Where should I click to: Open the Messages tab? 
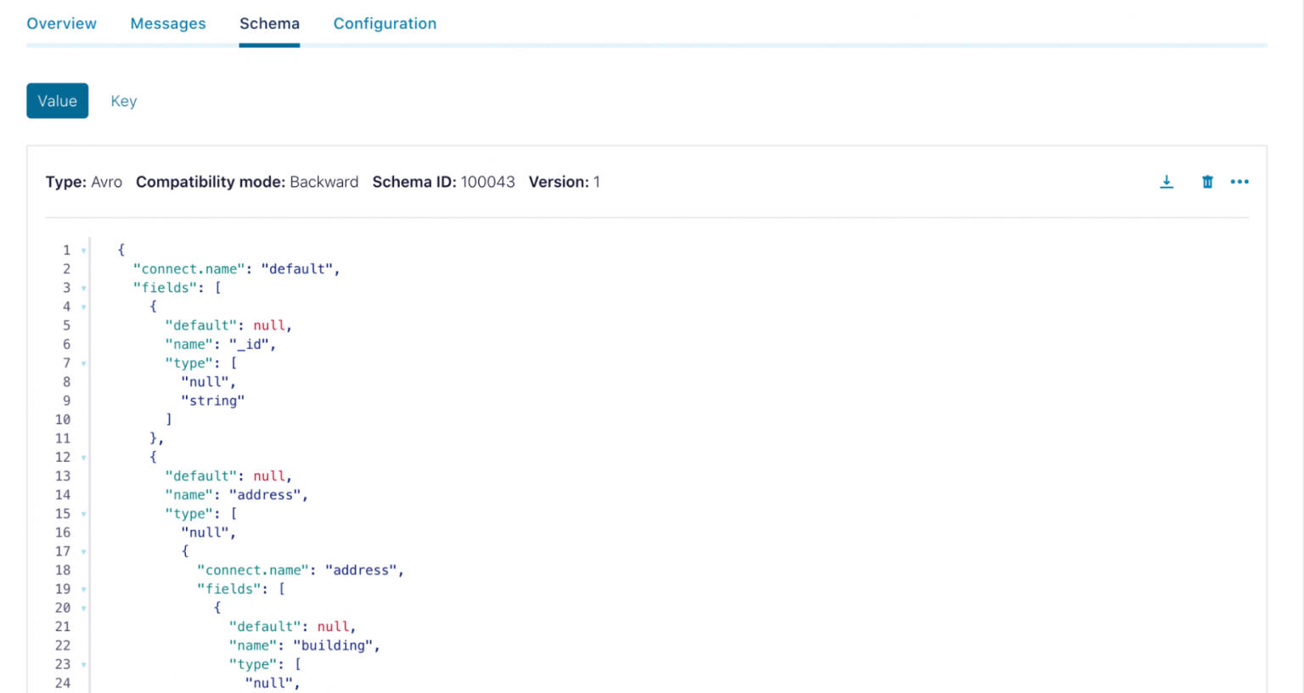168,24
